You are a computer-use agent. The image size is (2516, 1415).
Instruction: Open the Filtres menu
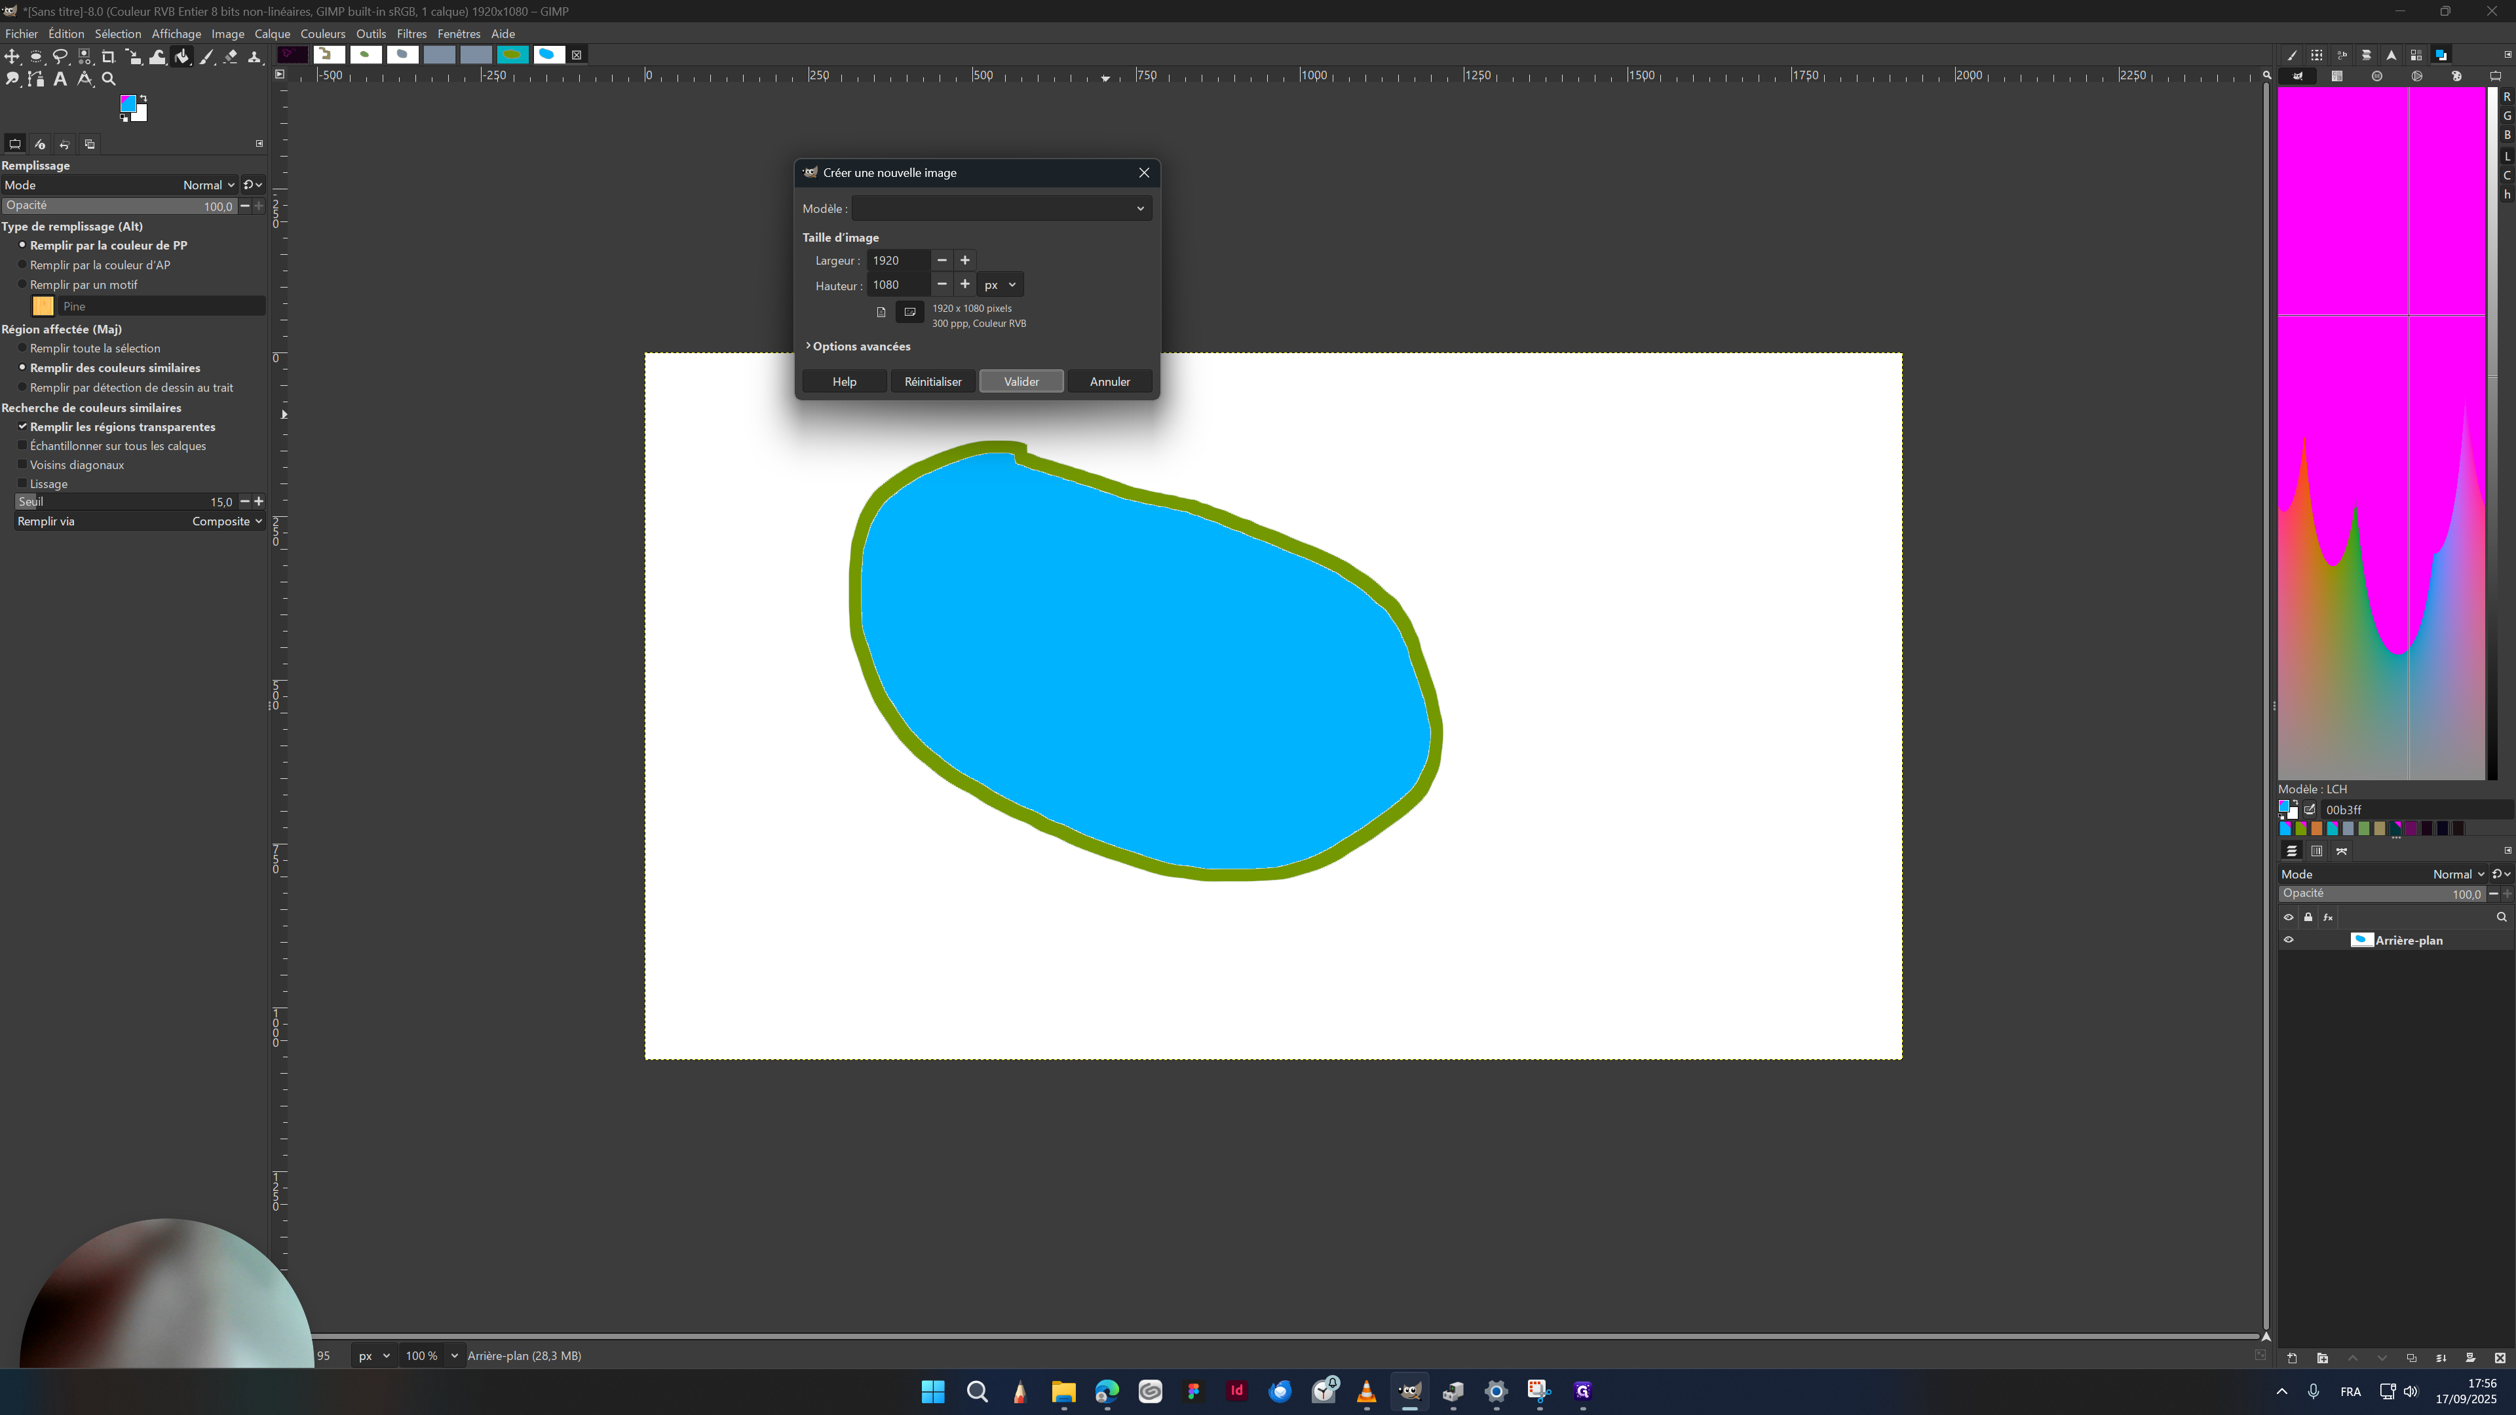click(x=411, y=33)
